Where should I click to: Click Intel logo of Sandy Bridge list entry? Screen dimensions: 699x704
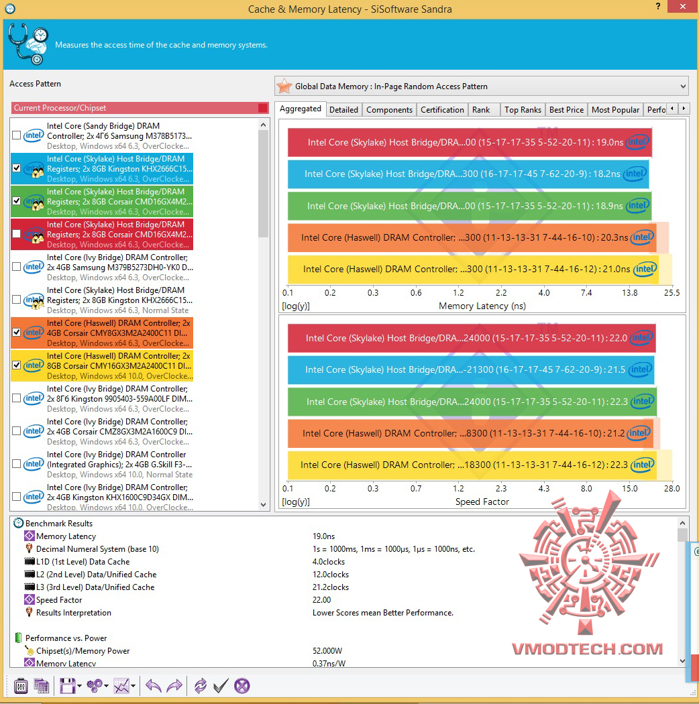pyautogui.click(x=34, y=135)
